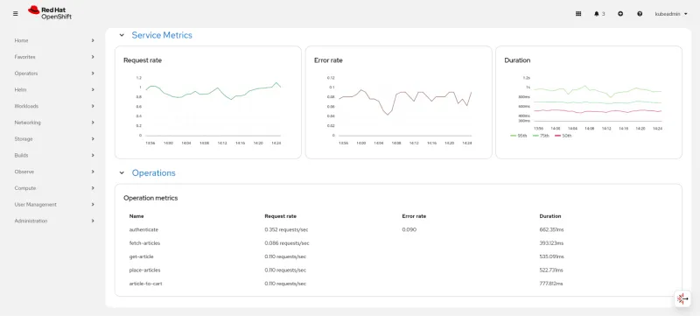Click the Red Hat OpenShift logo
The image size is (700, 316).
pyautogui.click(x=50, y=13)
